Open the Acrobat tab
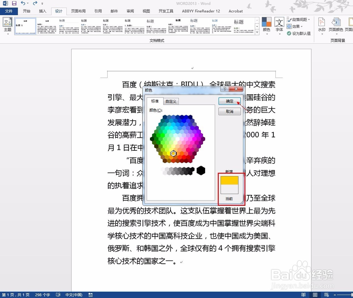The height and width of the screenshot is (298, 353). (236, 11)
